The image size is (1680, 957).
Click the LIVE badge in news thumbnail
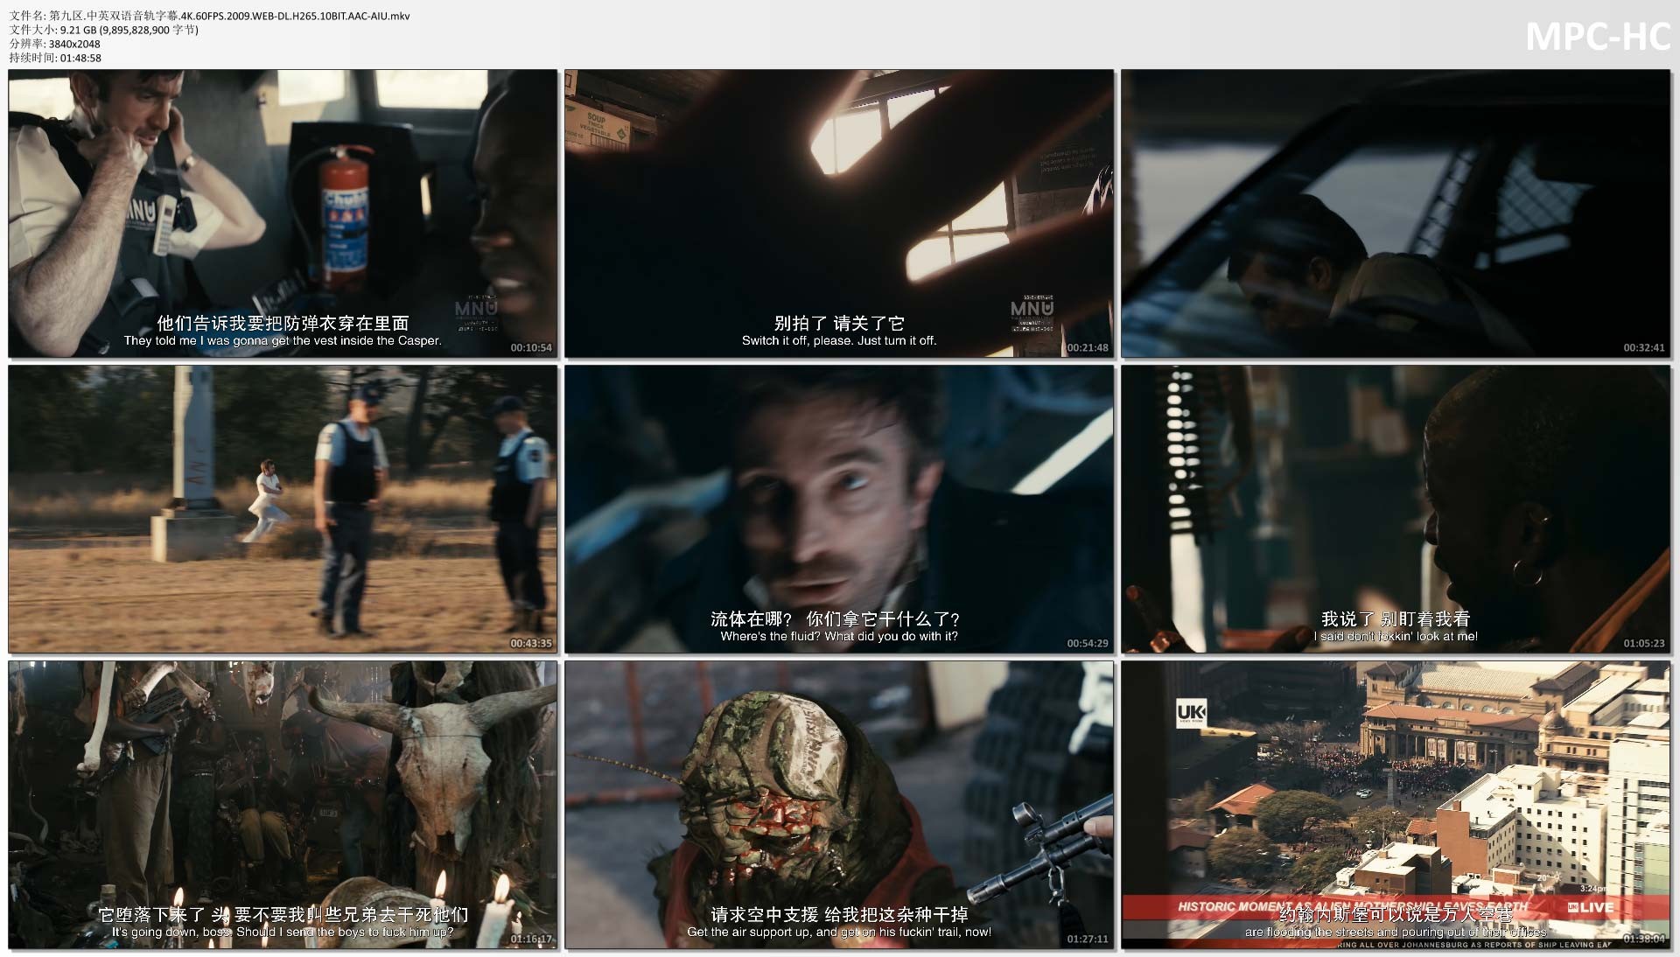1591,907
